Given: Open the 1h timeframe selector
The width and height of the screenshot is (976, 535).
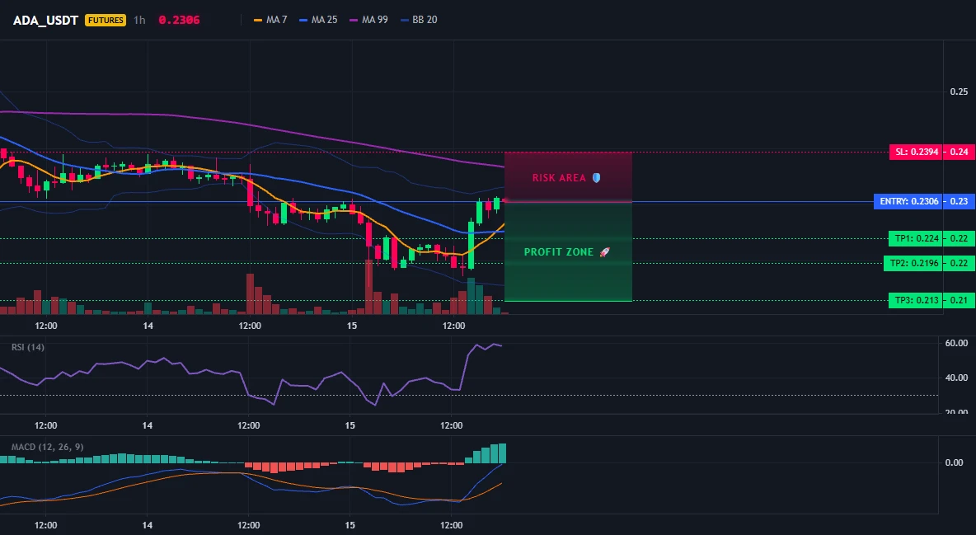Looking at the screenshot, I should click(139, 20).
